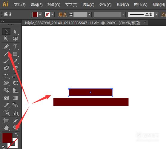Select the Rotate tool
Screen dimensions: 166x149
pyautogui.click(x=6, y=76)
